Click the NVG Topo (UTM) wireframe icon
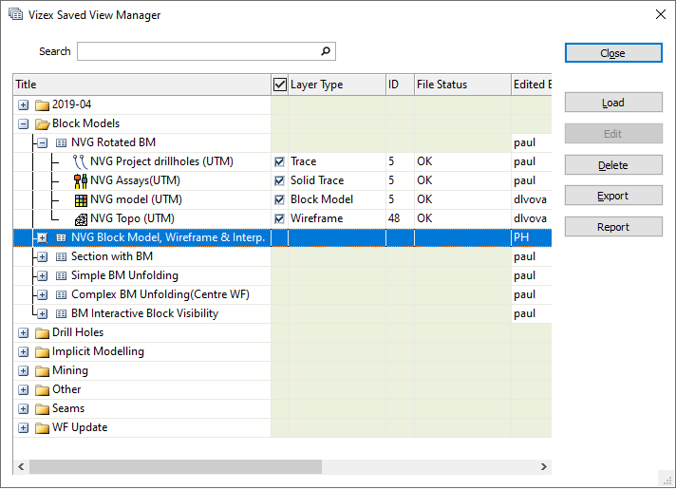676x490 pixels. click(81, 219)
